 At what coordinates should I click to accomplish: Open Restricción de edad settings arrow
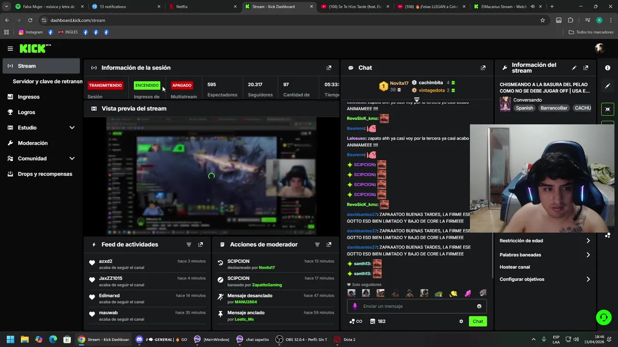point(588,240)
